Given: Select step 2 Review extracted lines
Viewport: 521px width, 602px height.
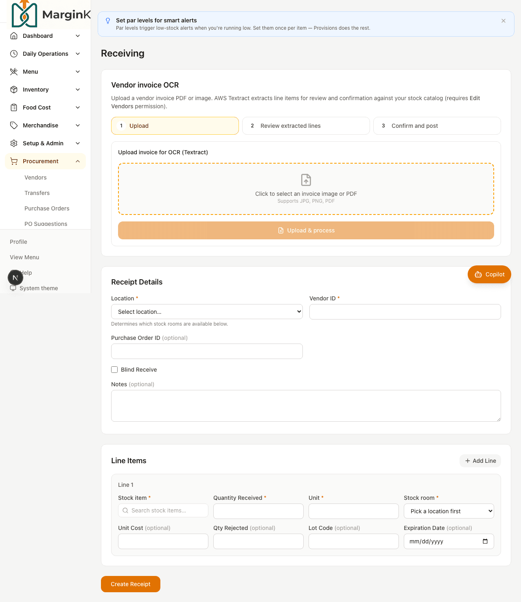Looking at the screenshot, I should [306, 126].
